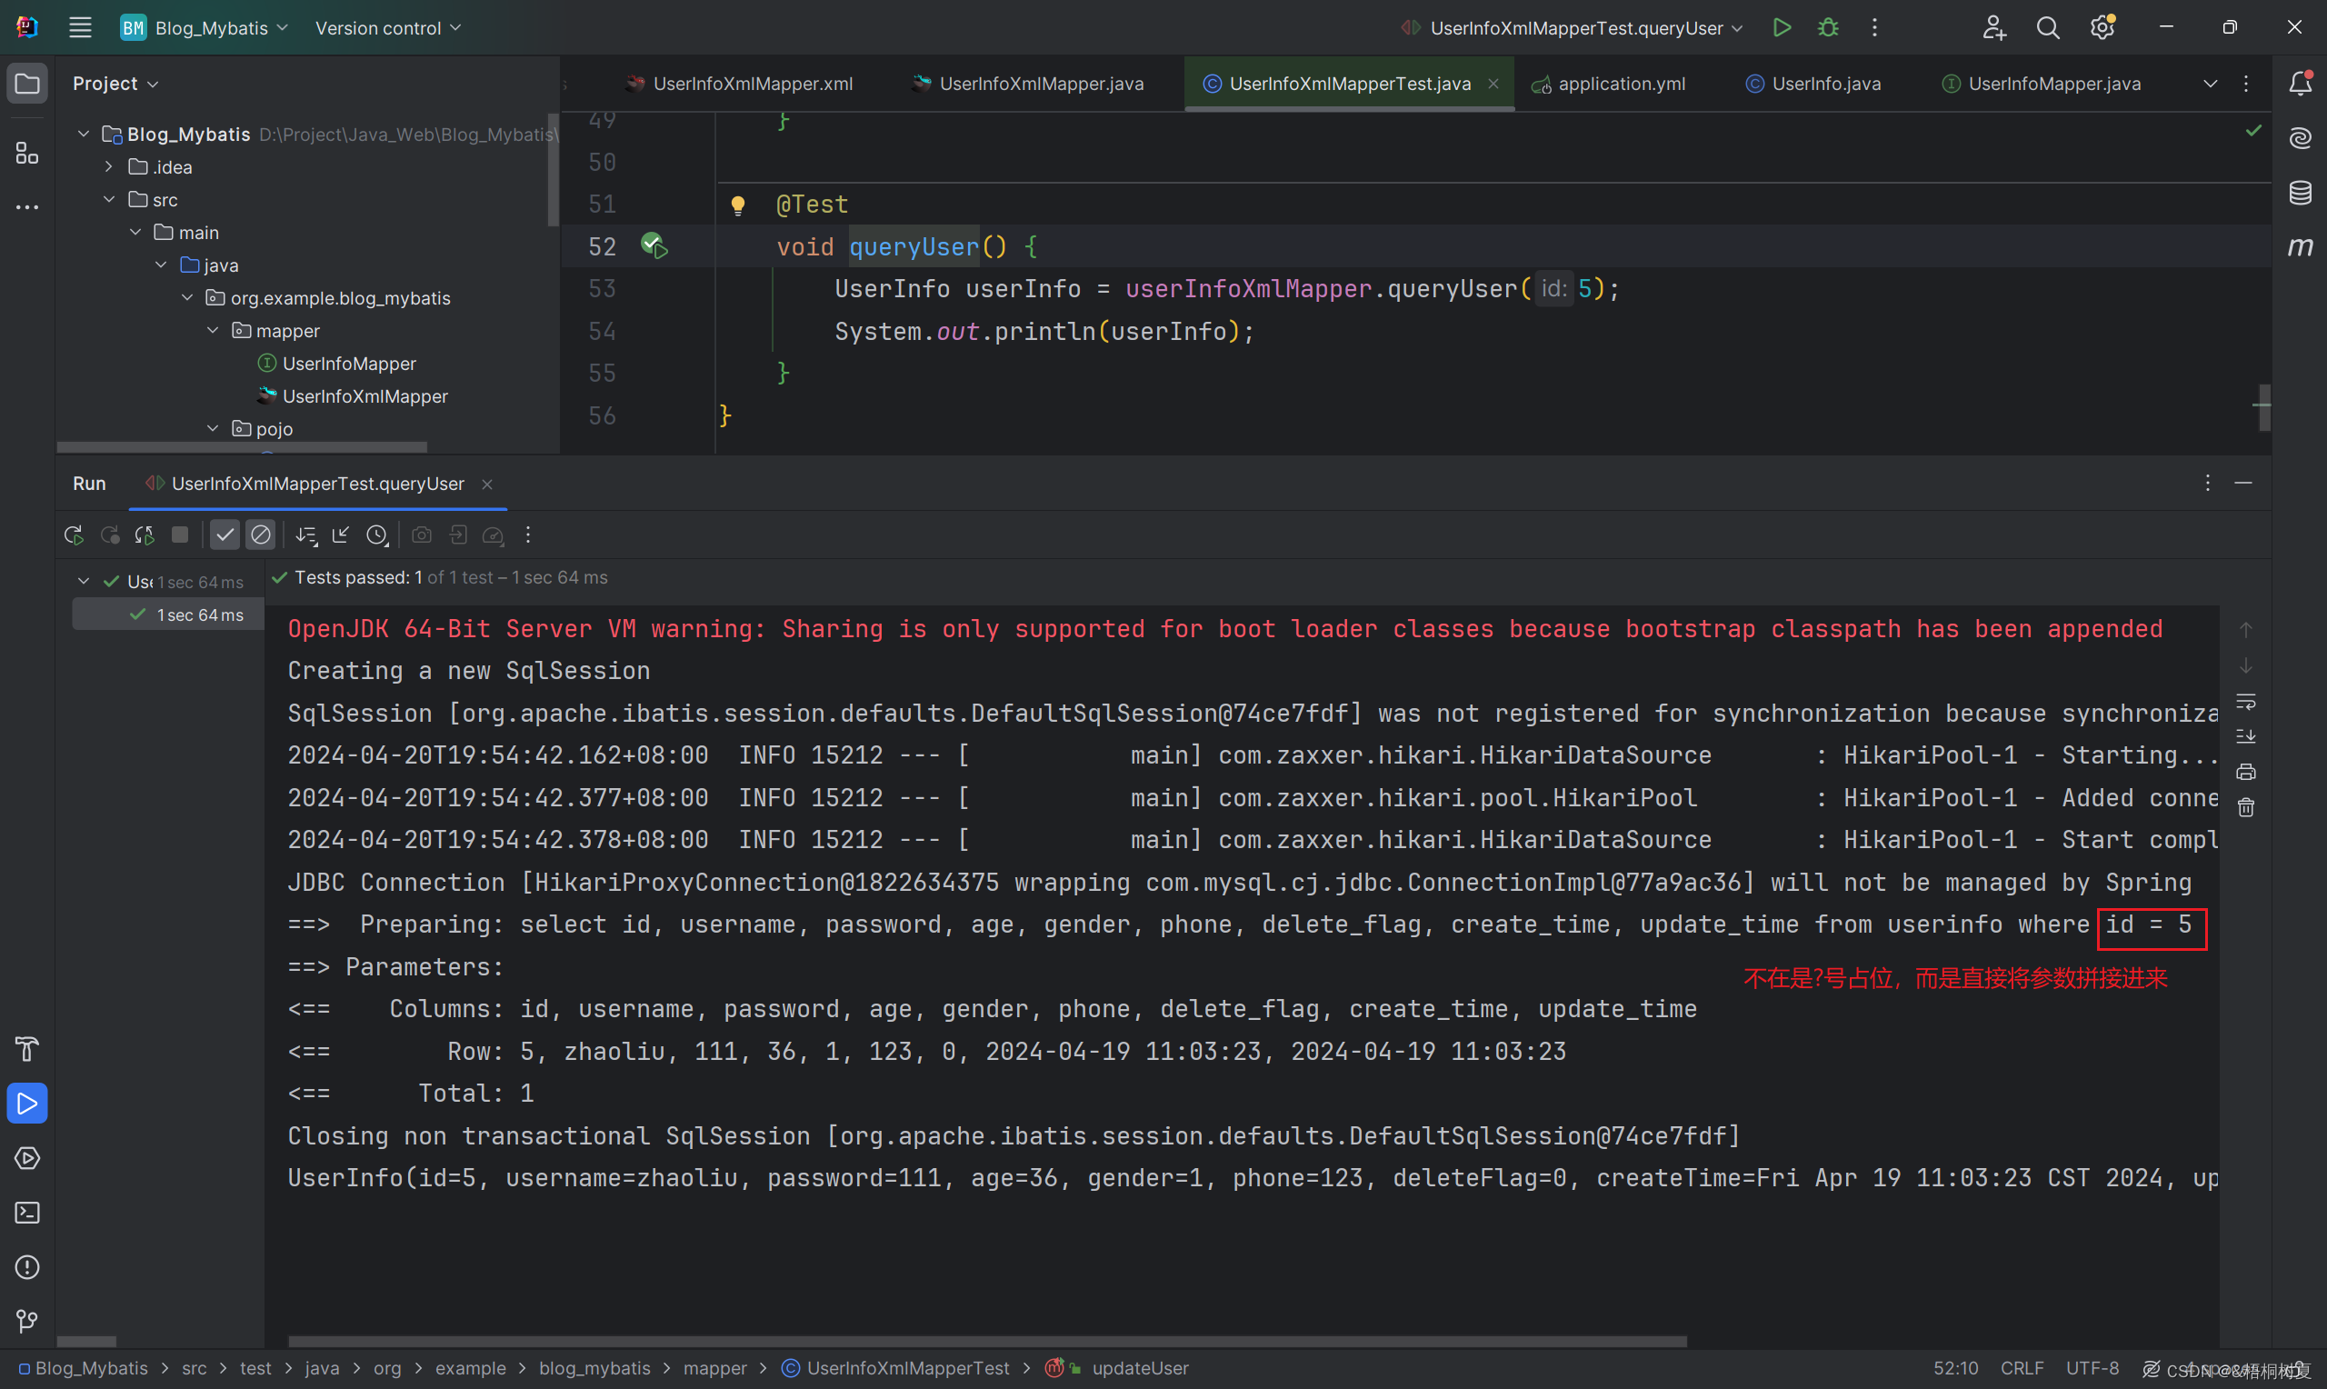Rerun the test in Run panel
This screenshot has width=2327, height=1389.
pos(73,535)
